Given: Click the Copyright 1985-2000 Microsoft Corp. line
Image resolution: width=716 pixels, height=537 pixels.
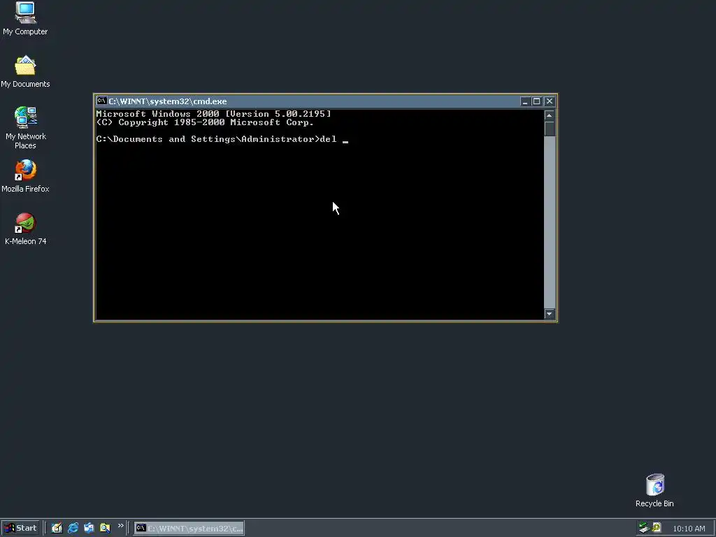Looking at the screenshot, I should pos(205,122).
